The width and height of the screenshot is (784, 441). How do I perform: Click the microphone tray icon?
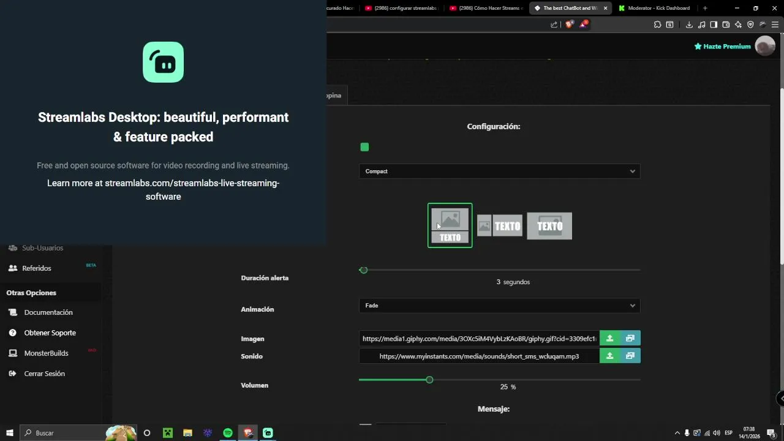click(687, 433)
